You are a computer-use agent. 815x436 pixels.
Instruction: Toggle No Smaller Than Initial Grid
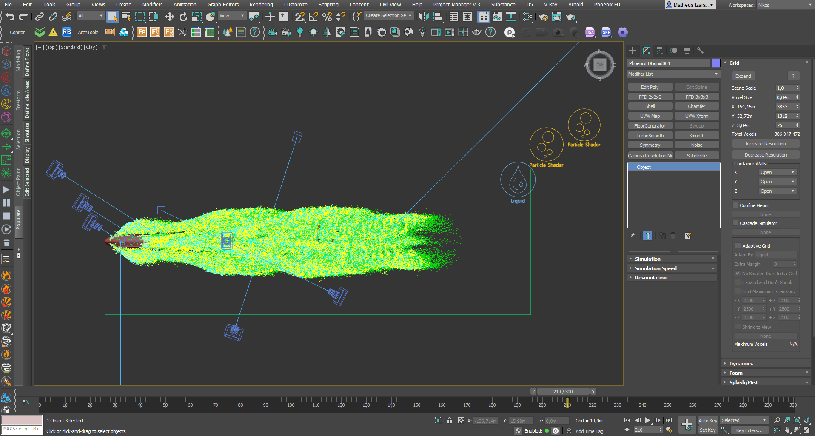click(738, 274)
